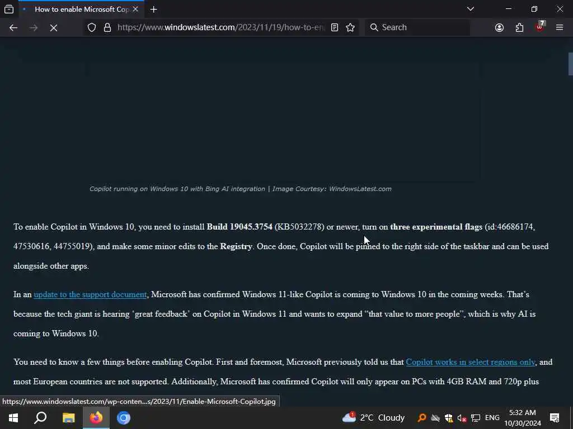Open Windows Security tray icon
This screenshot has width=573, height=429.
click(449, 418)
